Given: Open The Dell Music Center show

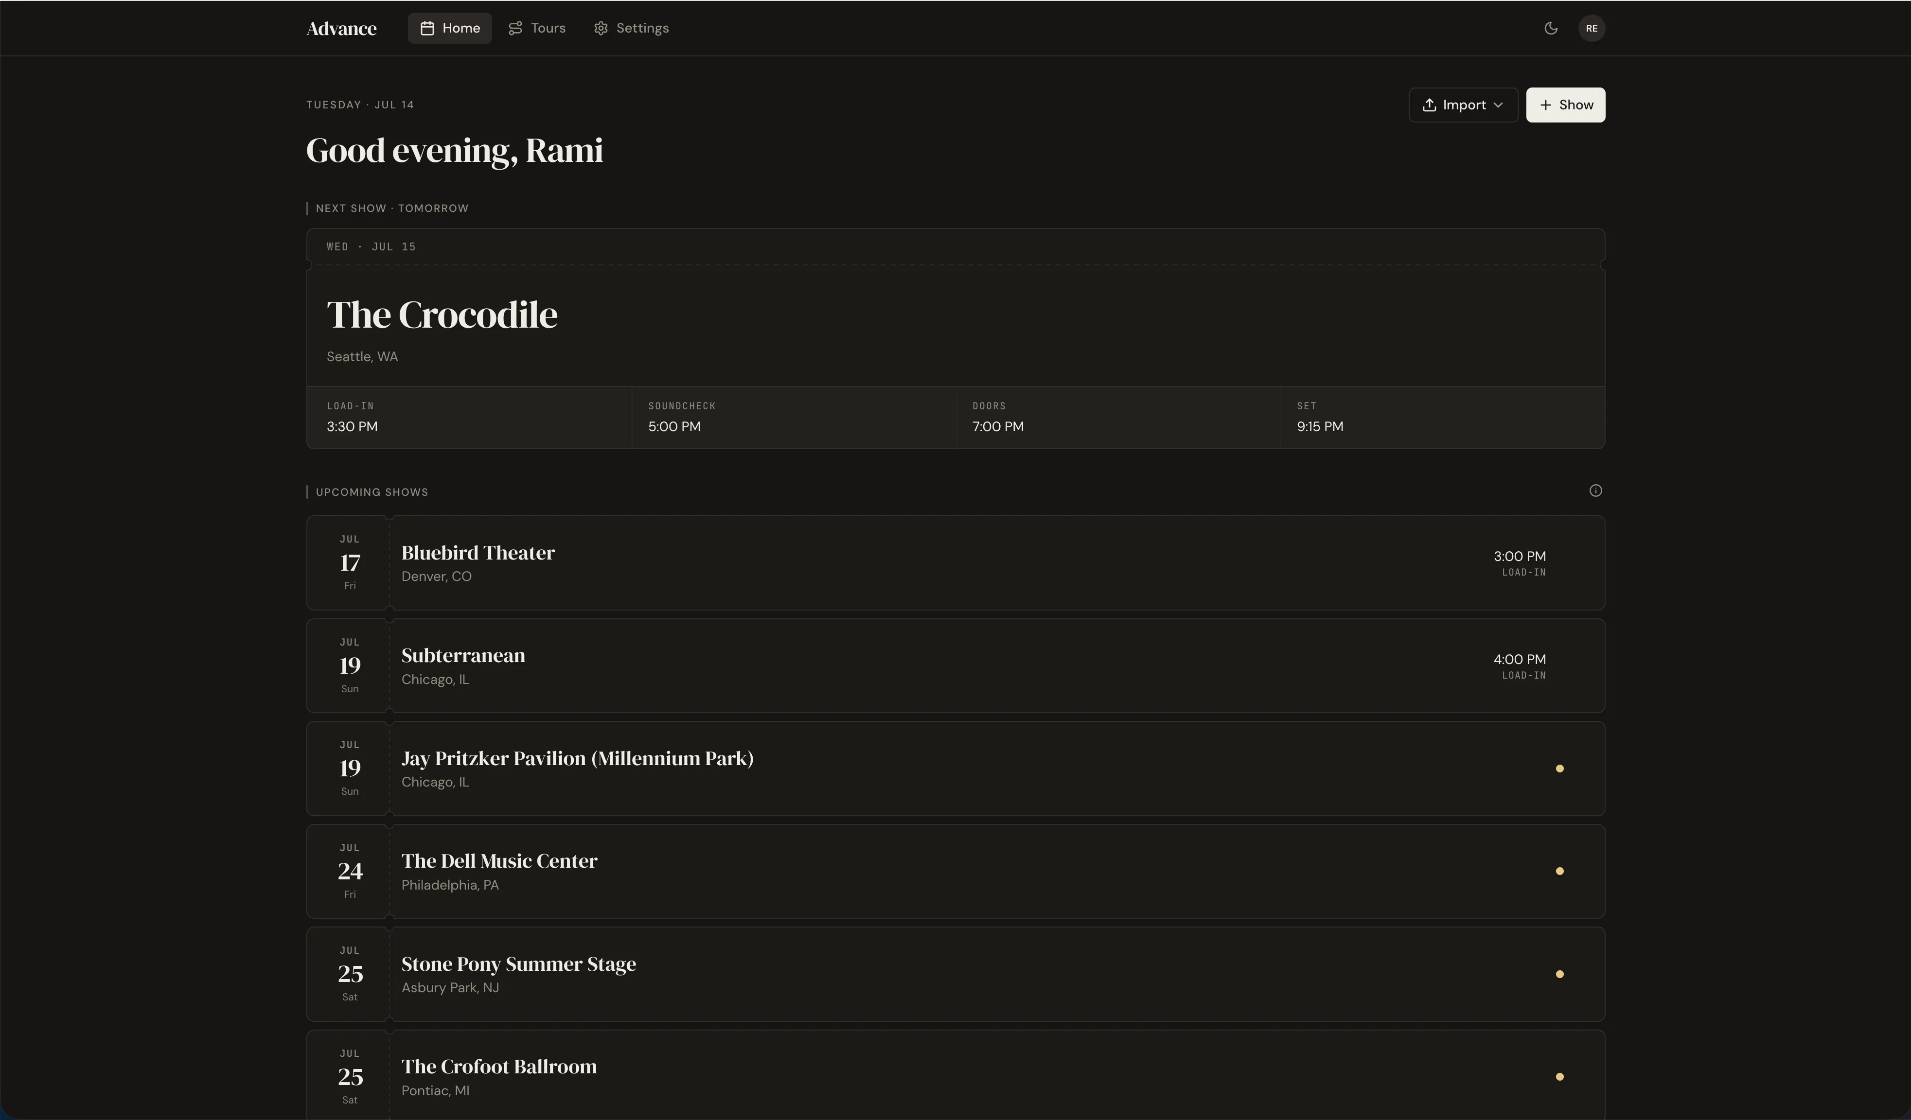Looking at the screenshot, I should [955, 871].
